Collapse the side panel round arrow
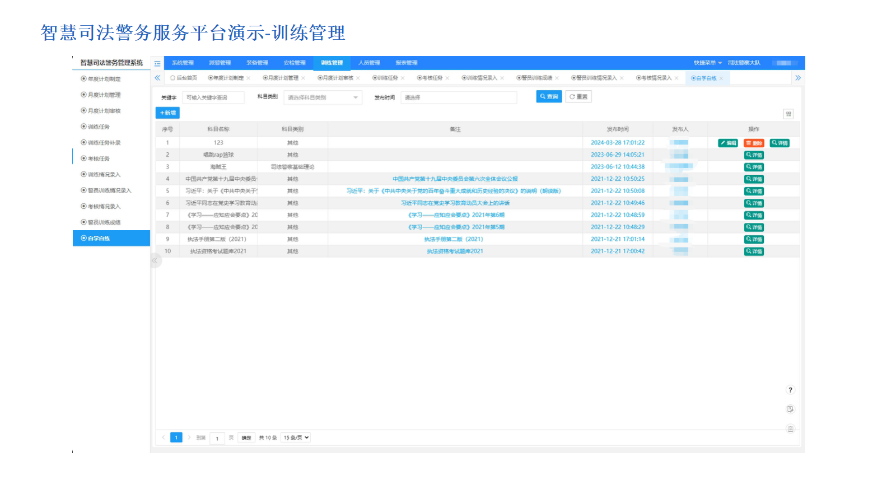 [x=155, y=260]
